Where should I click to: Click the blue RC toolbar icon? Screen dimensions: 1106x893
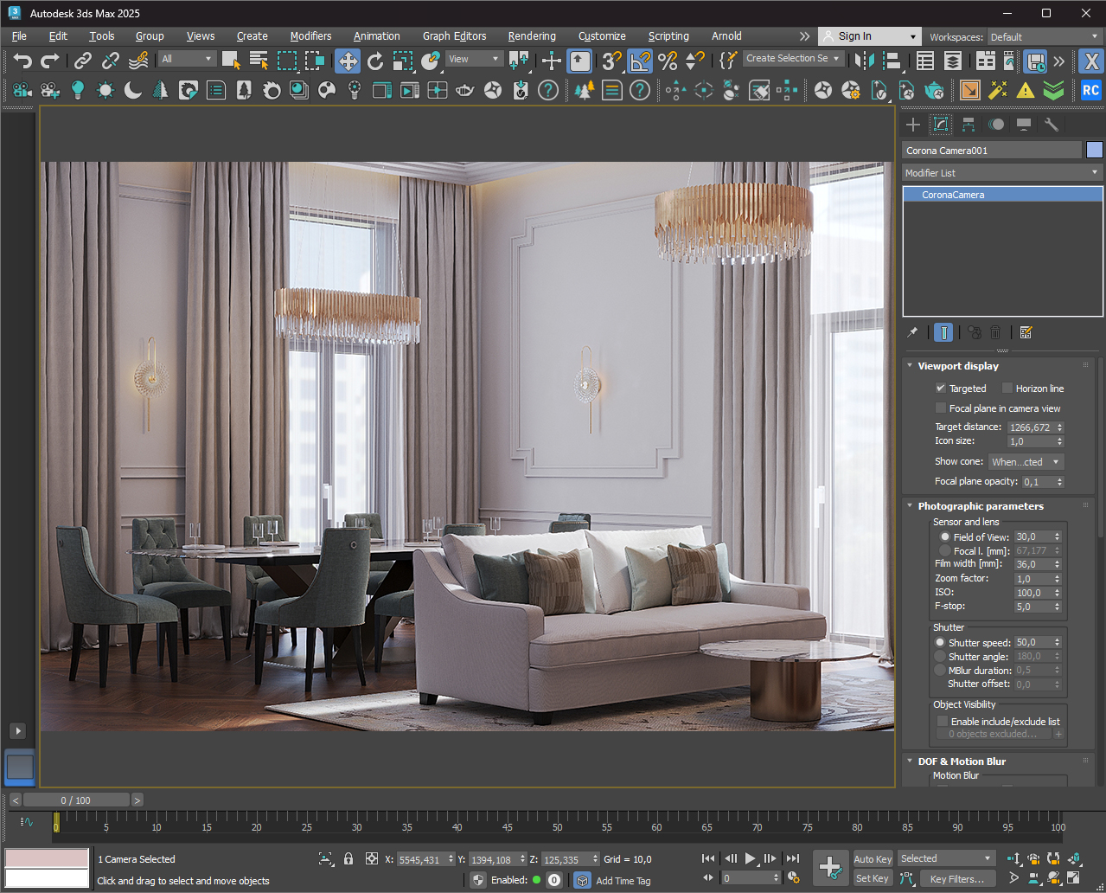(x=1090, y=90)
